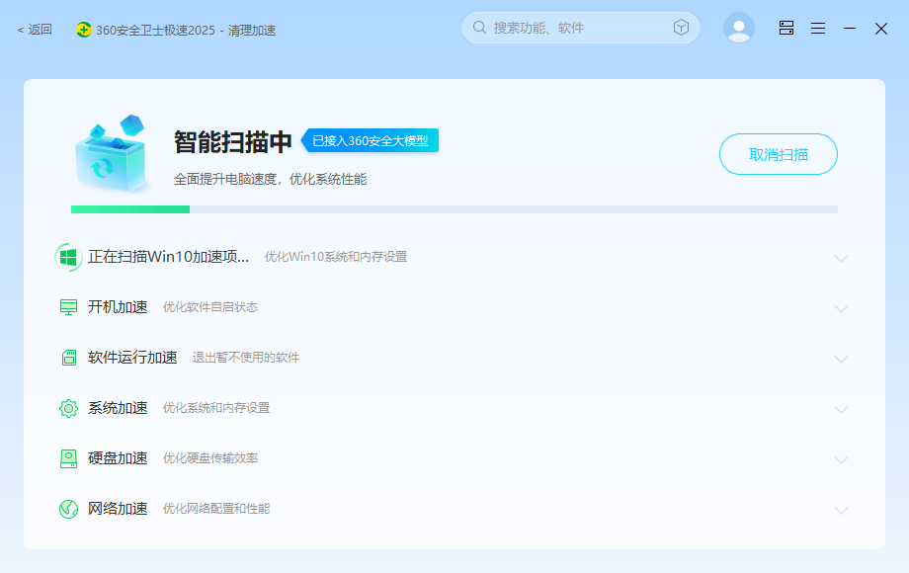Expand the 软件运行加速 row chevron
This screenshot has height=573, width=909.
(841, 360)
